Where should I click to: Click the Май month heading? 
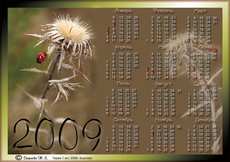point(163,47)
